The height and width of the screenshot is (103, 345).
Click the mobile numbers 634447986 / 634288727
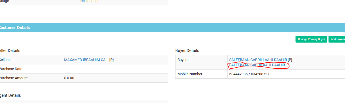click(x=249, y=74)
